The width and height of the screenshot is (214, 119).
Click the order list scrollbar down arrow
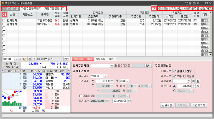click(211, 54)
